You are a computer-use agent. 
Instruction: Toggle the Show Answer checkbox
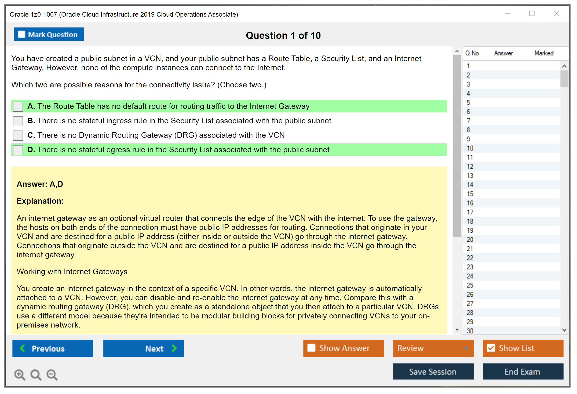click(x=312, y=348)
